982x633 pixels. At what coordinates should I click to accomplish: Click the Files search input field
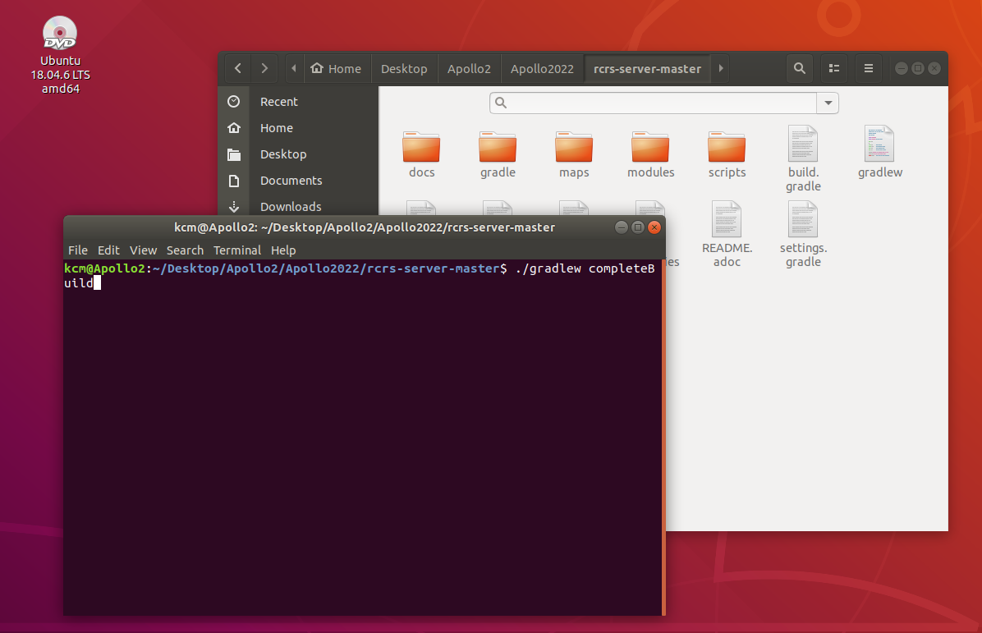pyautogui.click(x=654, y=103)
